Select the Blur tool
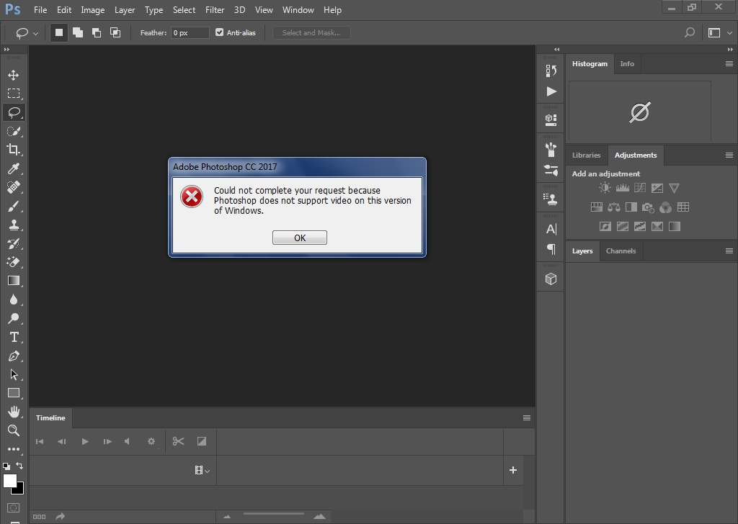The height and width of the screenshot is (524, 738). 13,299
